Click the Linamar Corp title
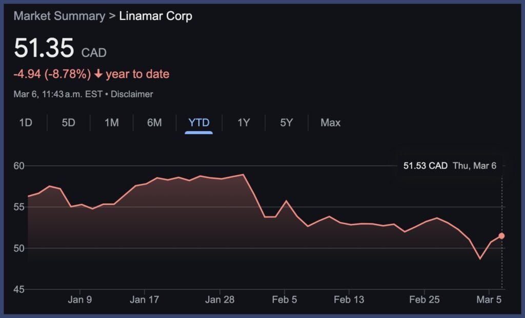Screen dimensions: 525x318 click(155, 16)
